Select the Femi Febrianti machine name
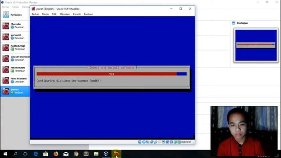 19,79
